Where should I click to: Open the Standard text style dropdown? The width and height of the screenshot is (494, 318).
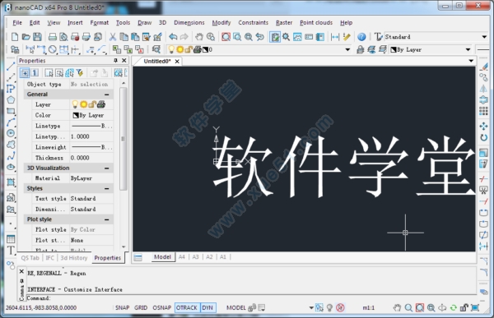[x=484, y=37]
